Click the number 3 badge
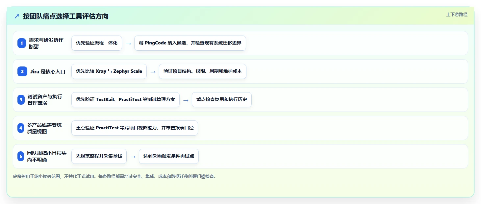This screenshot has height=204, width=481. (x=21, y=100)
